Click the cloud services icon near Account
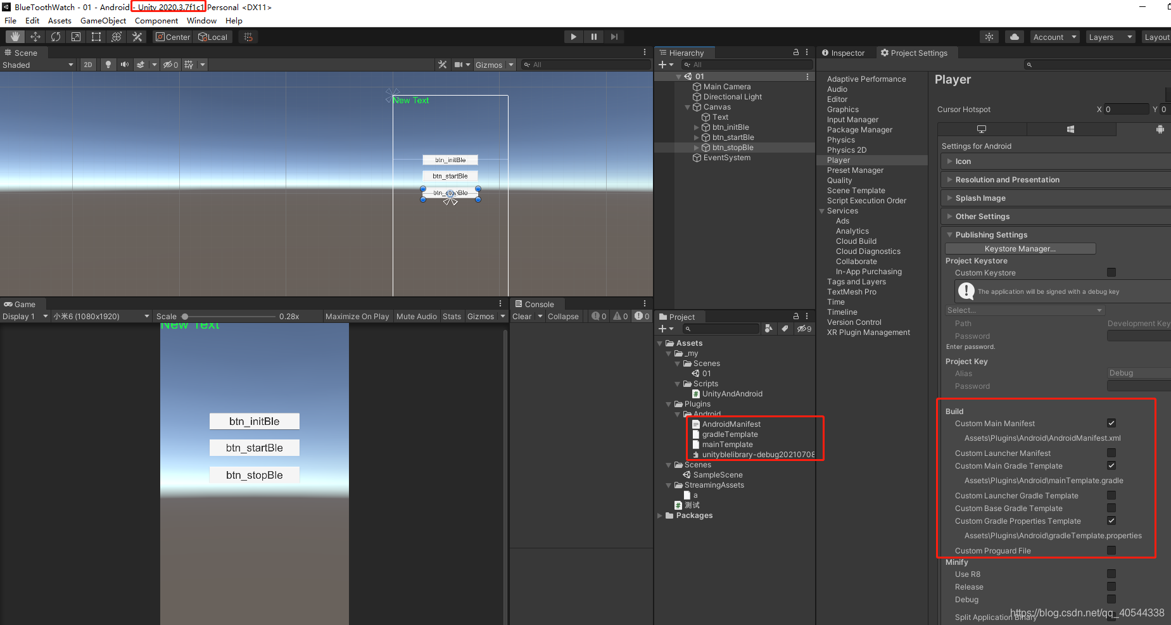 tap(1014, 37)
